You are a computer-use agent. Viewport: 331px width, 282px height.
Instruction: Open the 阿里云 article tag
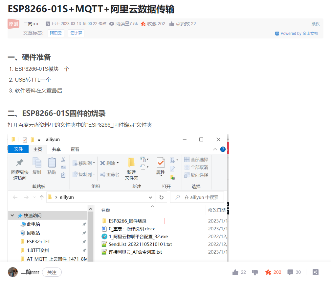56,33
